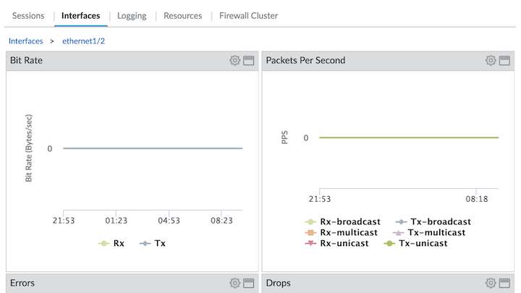Open Bit Rate panel settings gear
521x293 pixels.
[x=234, y=61]
